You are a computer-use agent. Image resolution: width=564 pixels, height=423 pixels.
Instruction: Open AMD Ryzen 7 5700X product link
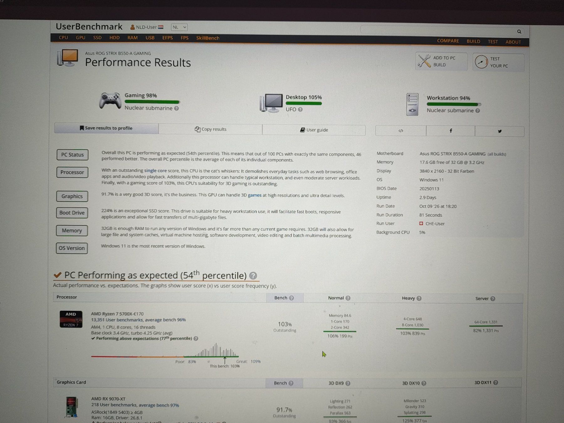(x=117, y=314)
